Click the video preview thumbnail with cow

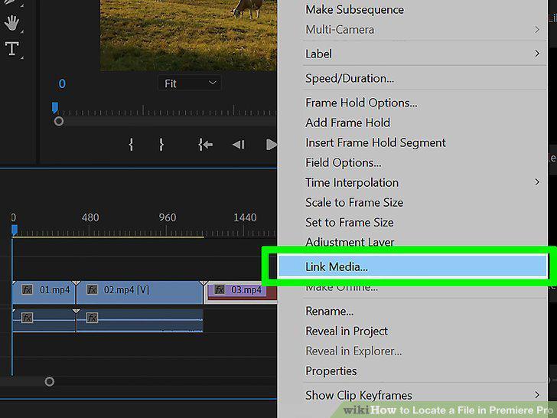pyautogui.click(x=188, y=35)
